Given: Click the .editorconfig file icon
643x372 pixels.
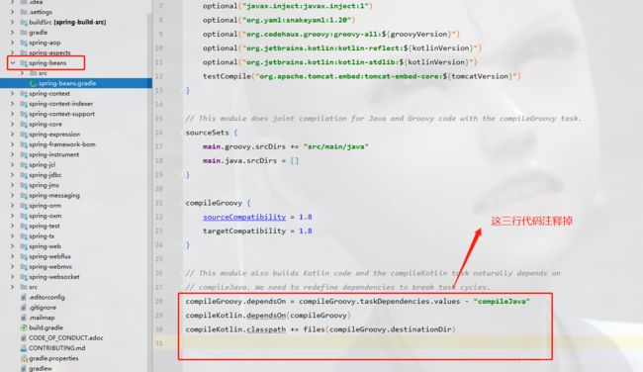Looking at the screenshot, I should tap(24, 297).
